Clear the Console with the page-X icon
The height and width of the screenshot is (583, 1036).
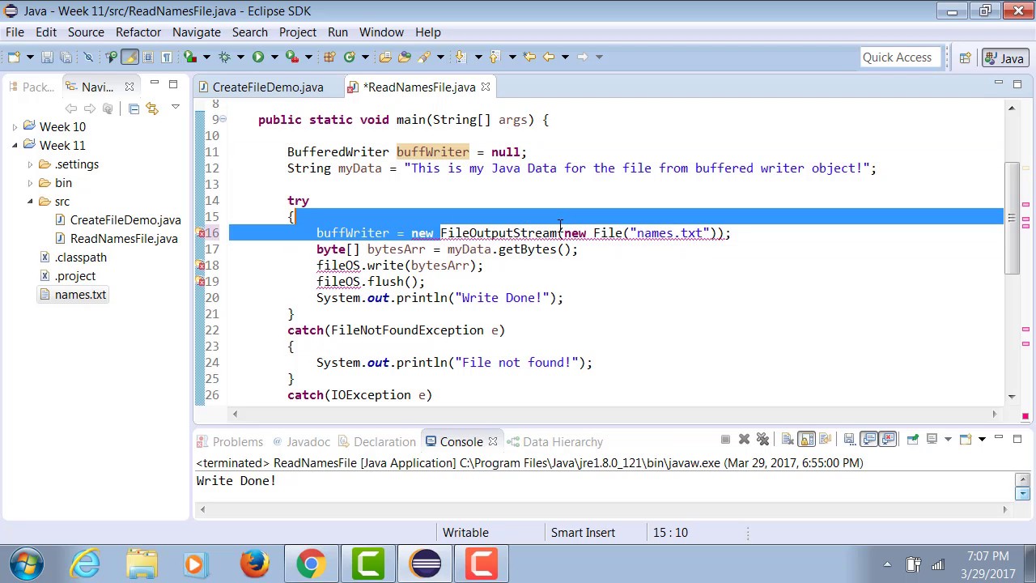coord(788,439)
